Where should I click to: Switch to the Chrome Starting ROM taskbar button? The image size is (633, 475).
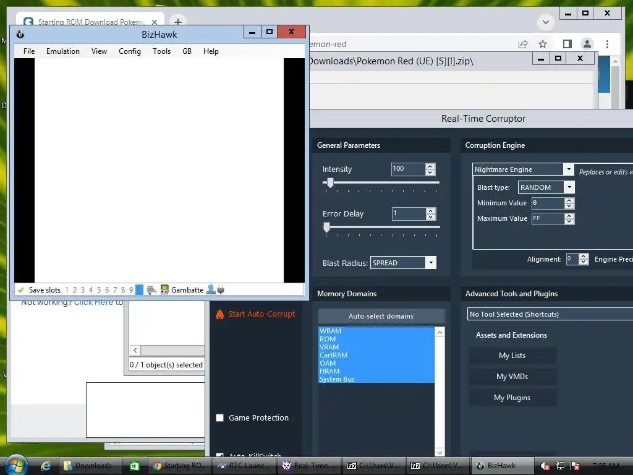(x=179, y=466)
